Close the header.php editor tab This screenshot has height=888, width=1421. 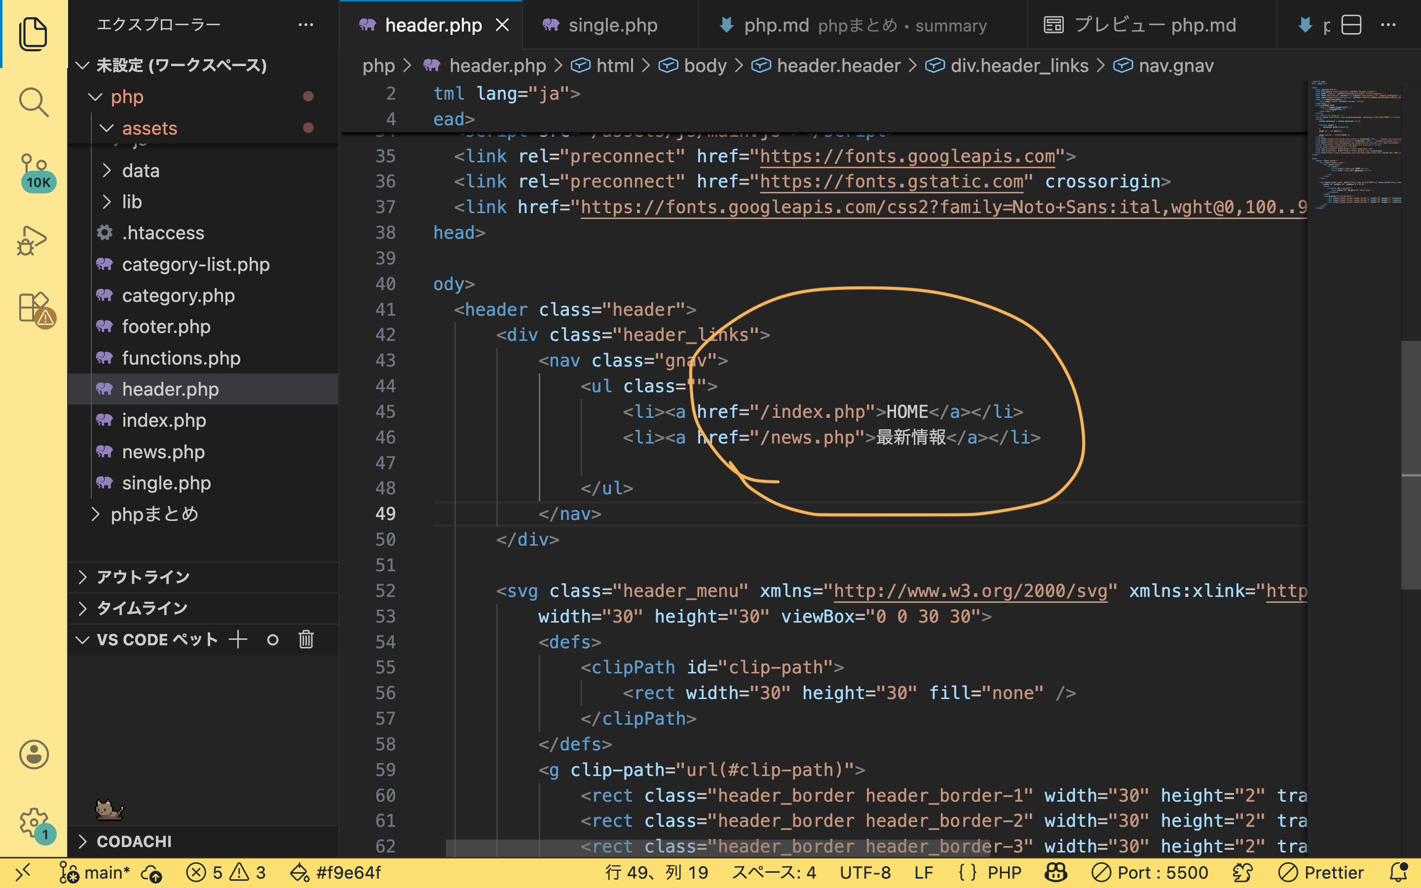pos(502,25)
